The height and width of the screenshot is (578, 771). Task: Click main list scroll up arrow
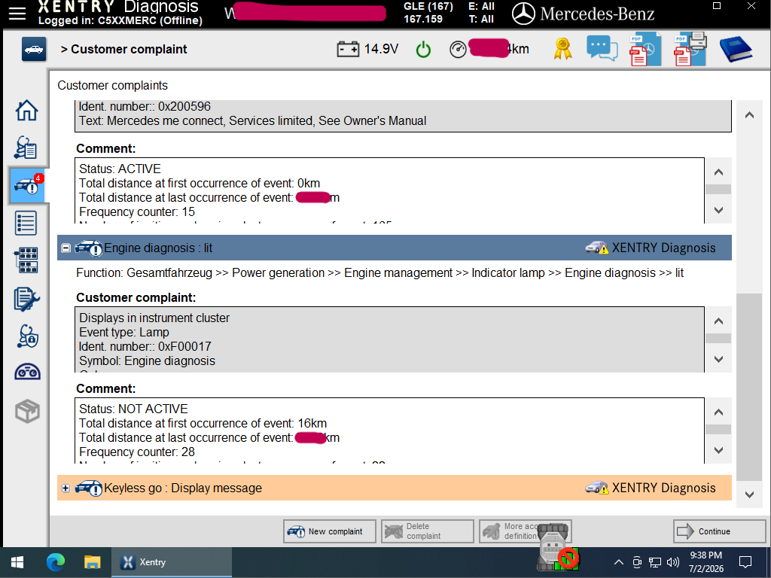tap(749, 115)
